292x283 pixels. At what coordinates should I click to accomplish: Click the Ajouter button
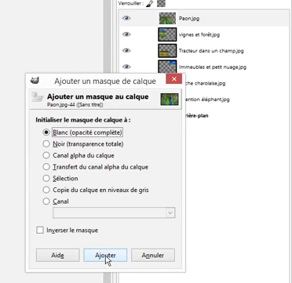[105, 255]
